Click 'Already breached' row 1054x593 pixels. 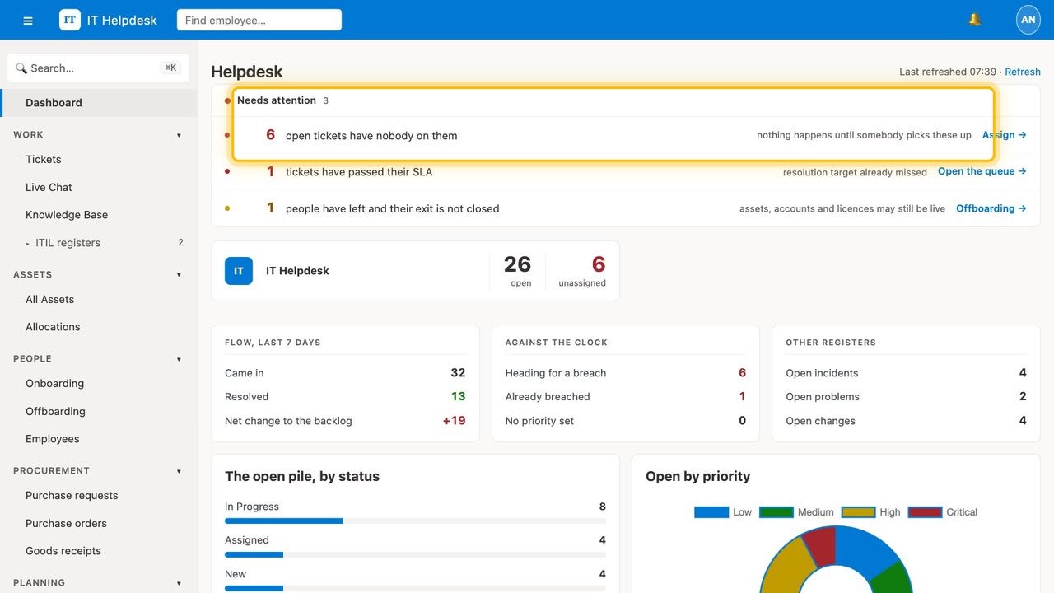626,397
